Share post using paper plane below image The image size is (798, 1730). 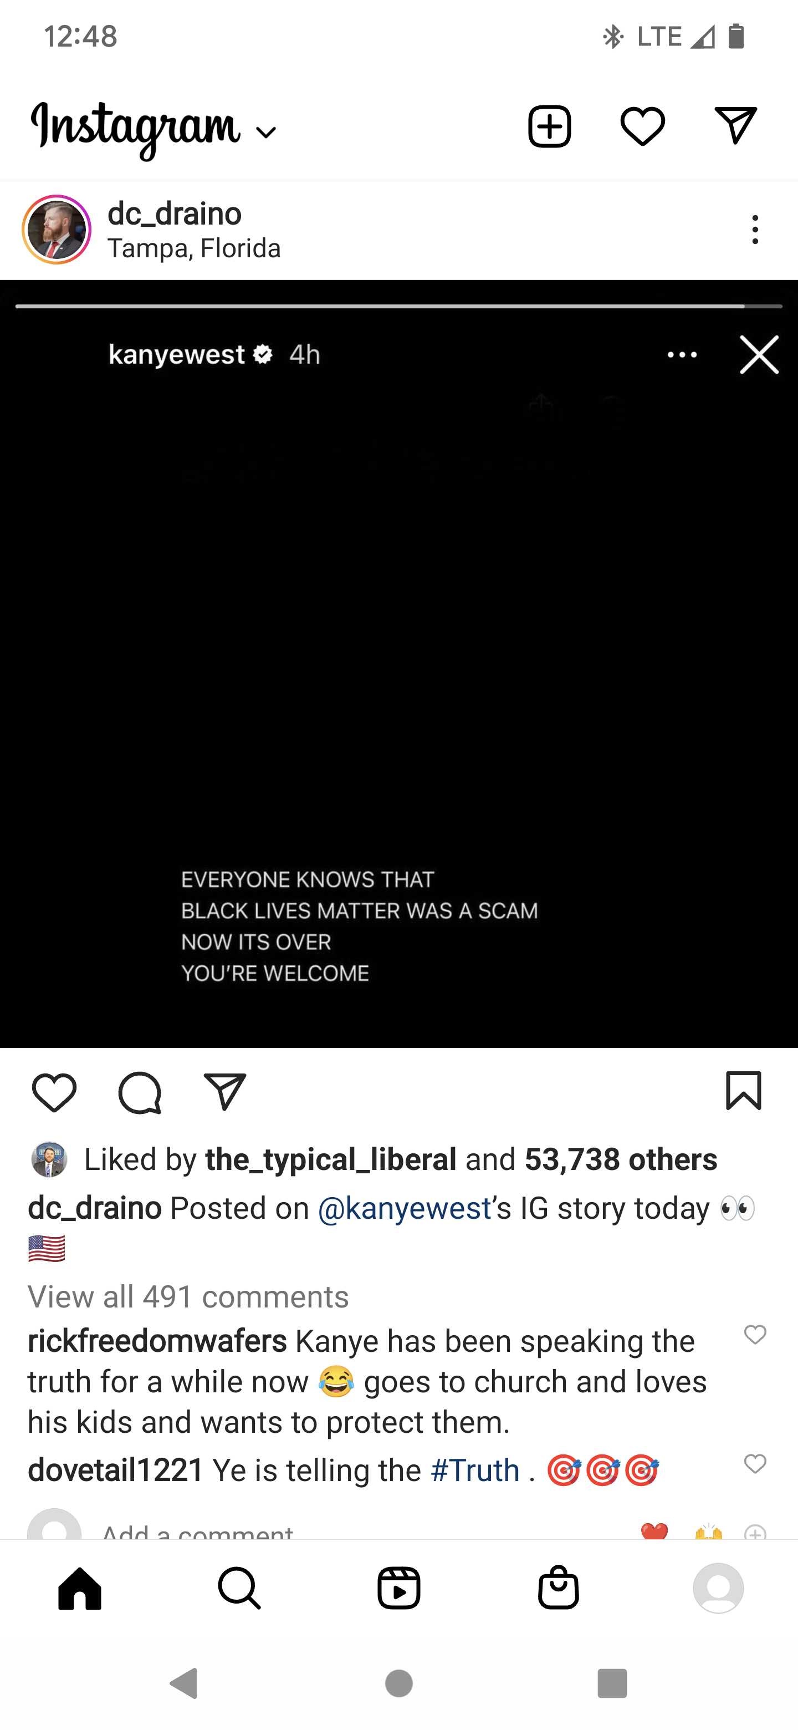225,1092
